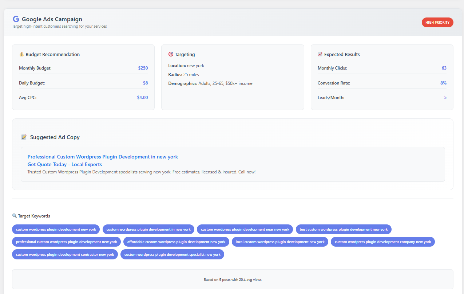464x294 pixels.
Task: Click the Trusted Custom Wordpress Plugin Development description
Action: click(x=142, y=172)
